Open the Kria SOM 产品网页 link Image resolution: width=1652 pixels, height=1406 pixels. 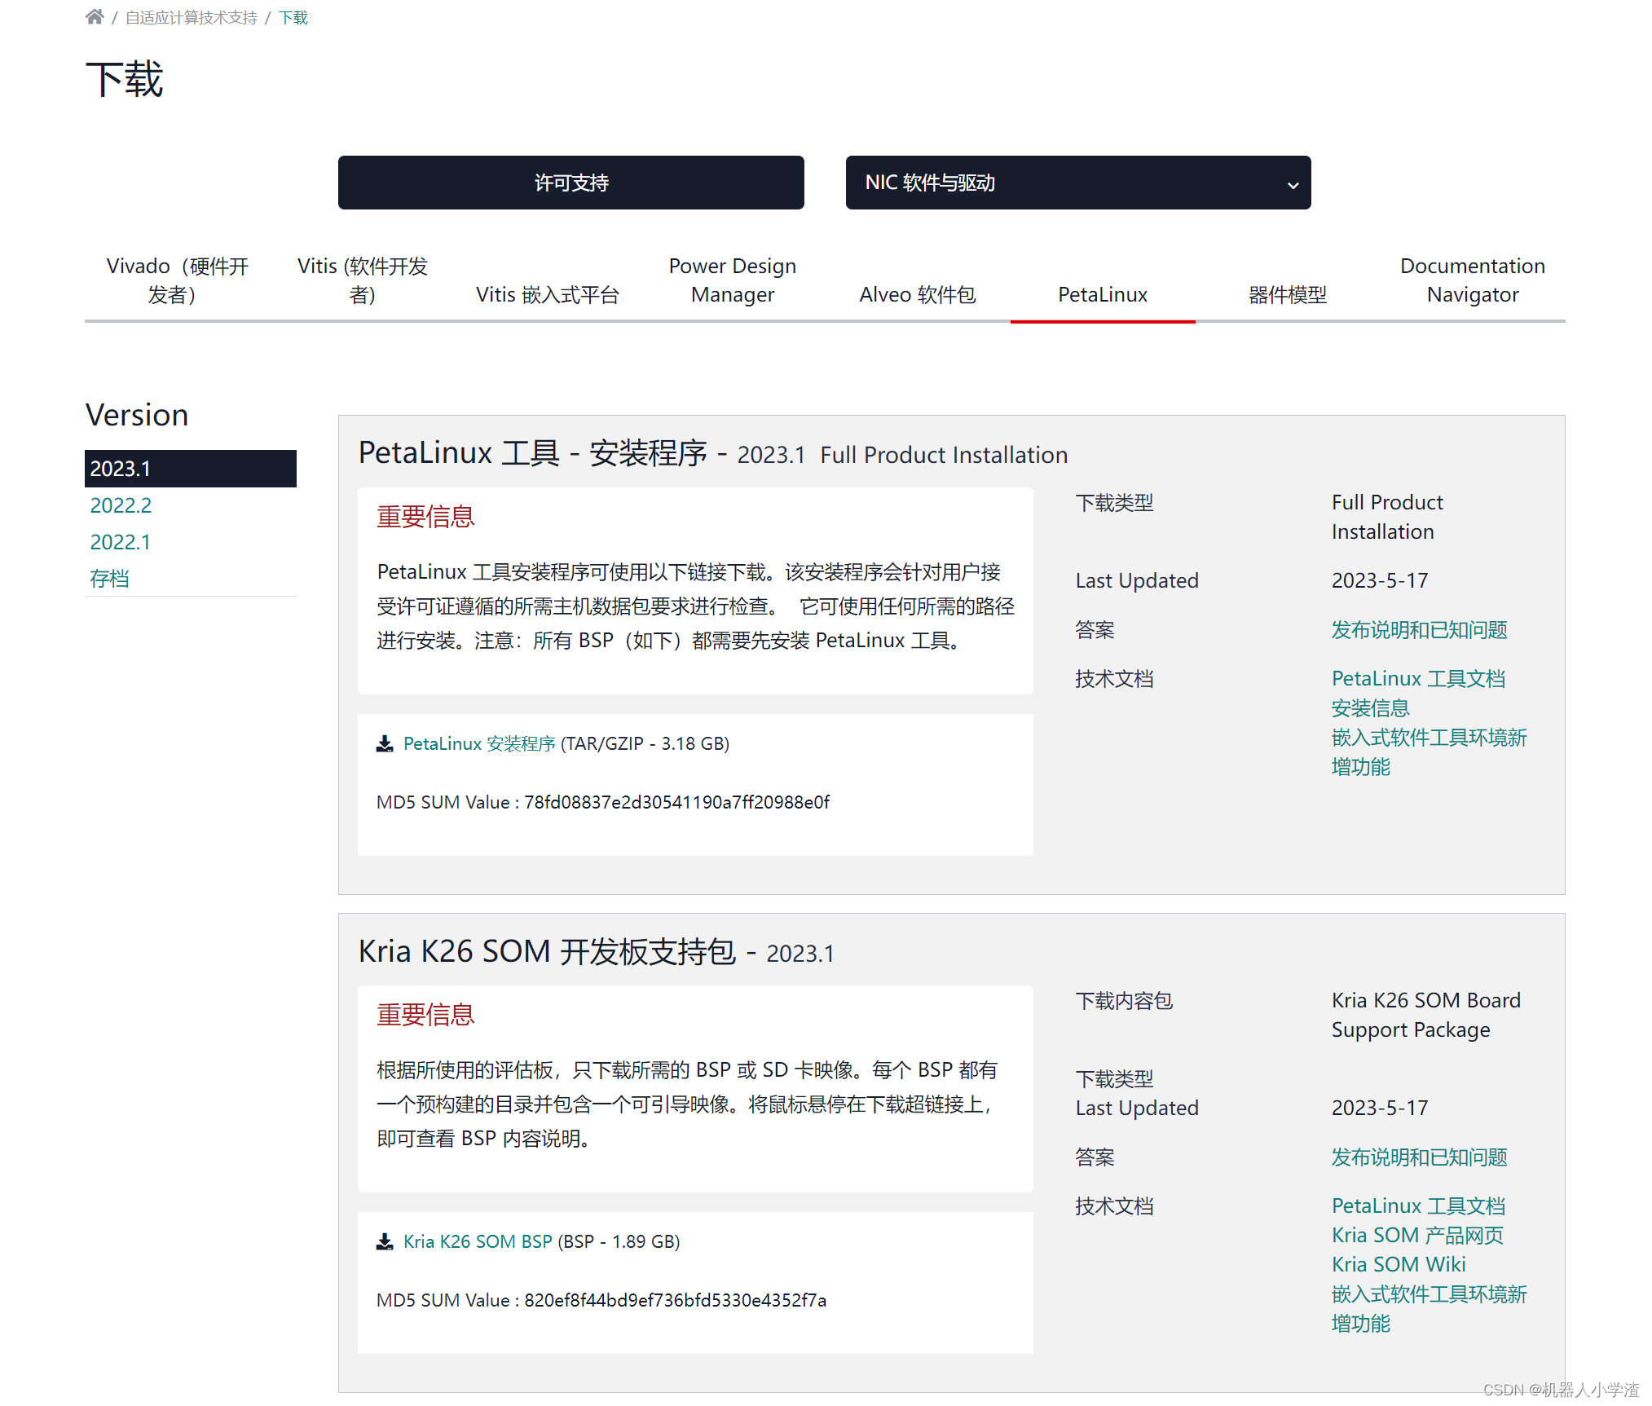tap(1417, 1234)
